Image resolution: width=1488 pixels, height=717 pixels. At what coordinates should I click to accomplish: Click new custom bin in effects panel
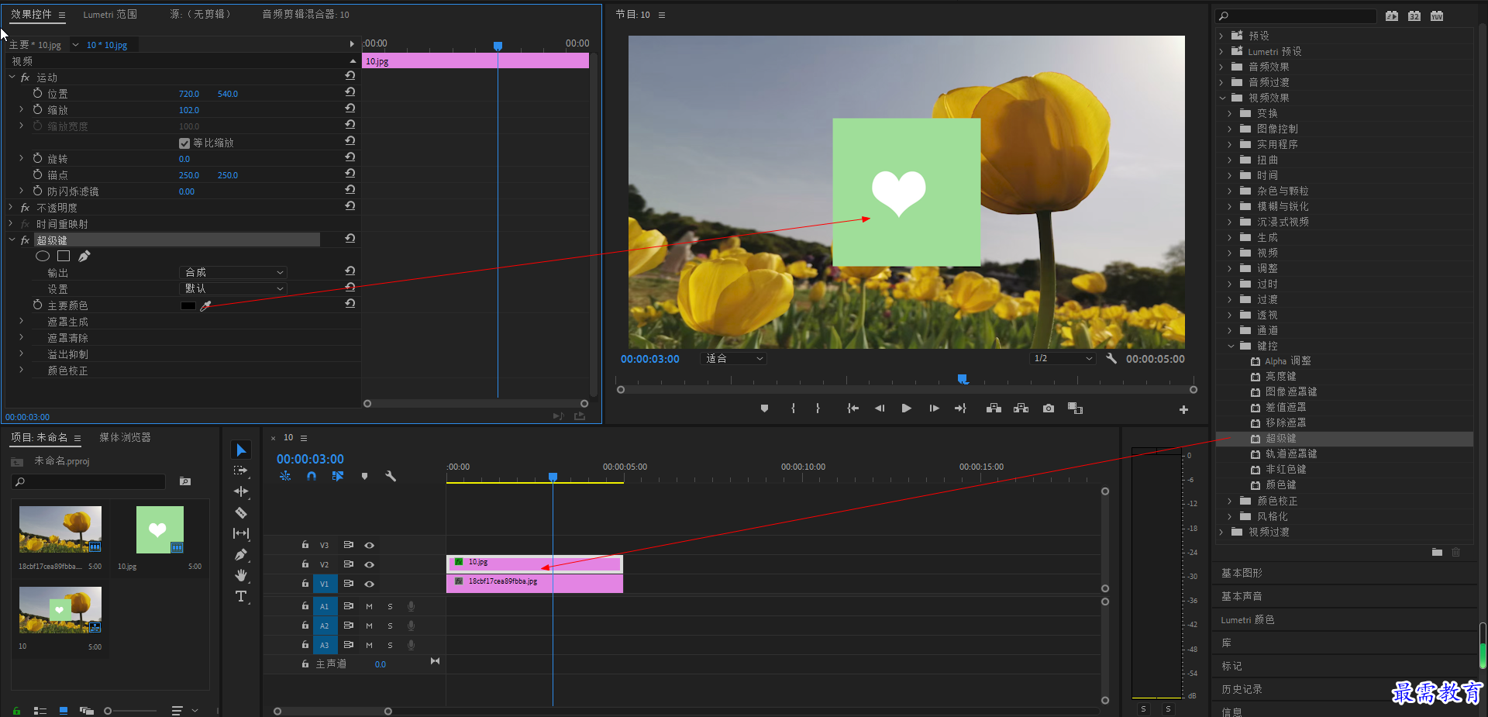1437,552
